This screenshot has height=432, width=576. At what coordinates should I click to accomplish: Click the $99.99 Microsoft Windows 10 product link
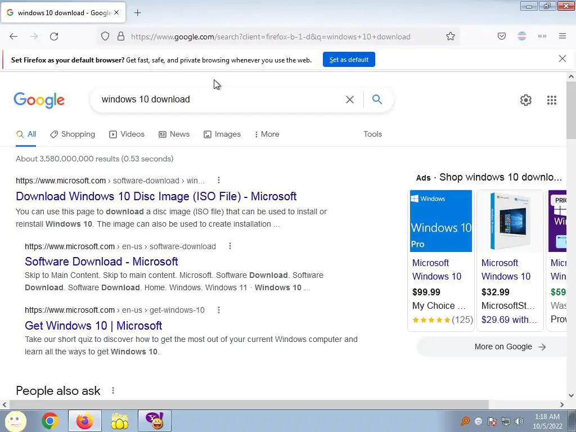click(x=436, y=269)
